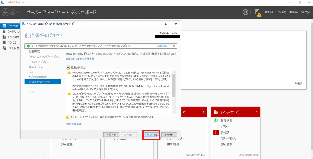Click warning icon by restart notice
The height and width of the screenshot is (159, 313).
coord(67,117)
